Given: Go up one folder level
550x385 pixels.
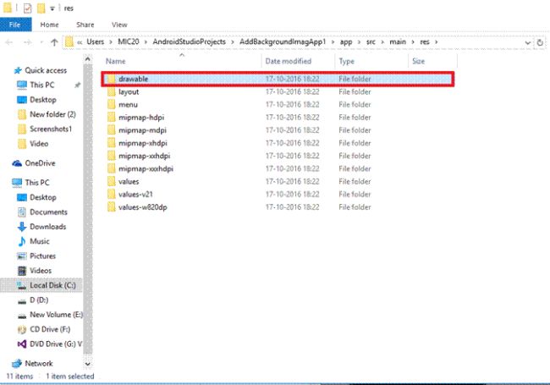Looking at the screenshot, I should (54, 42).
